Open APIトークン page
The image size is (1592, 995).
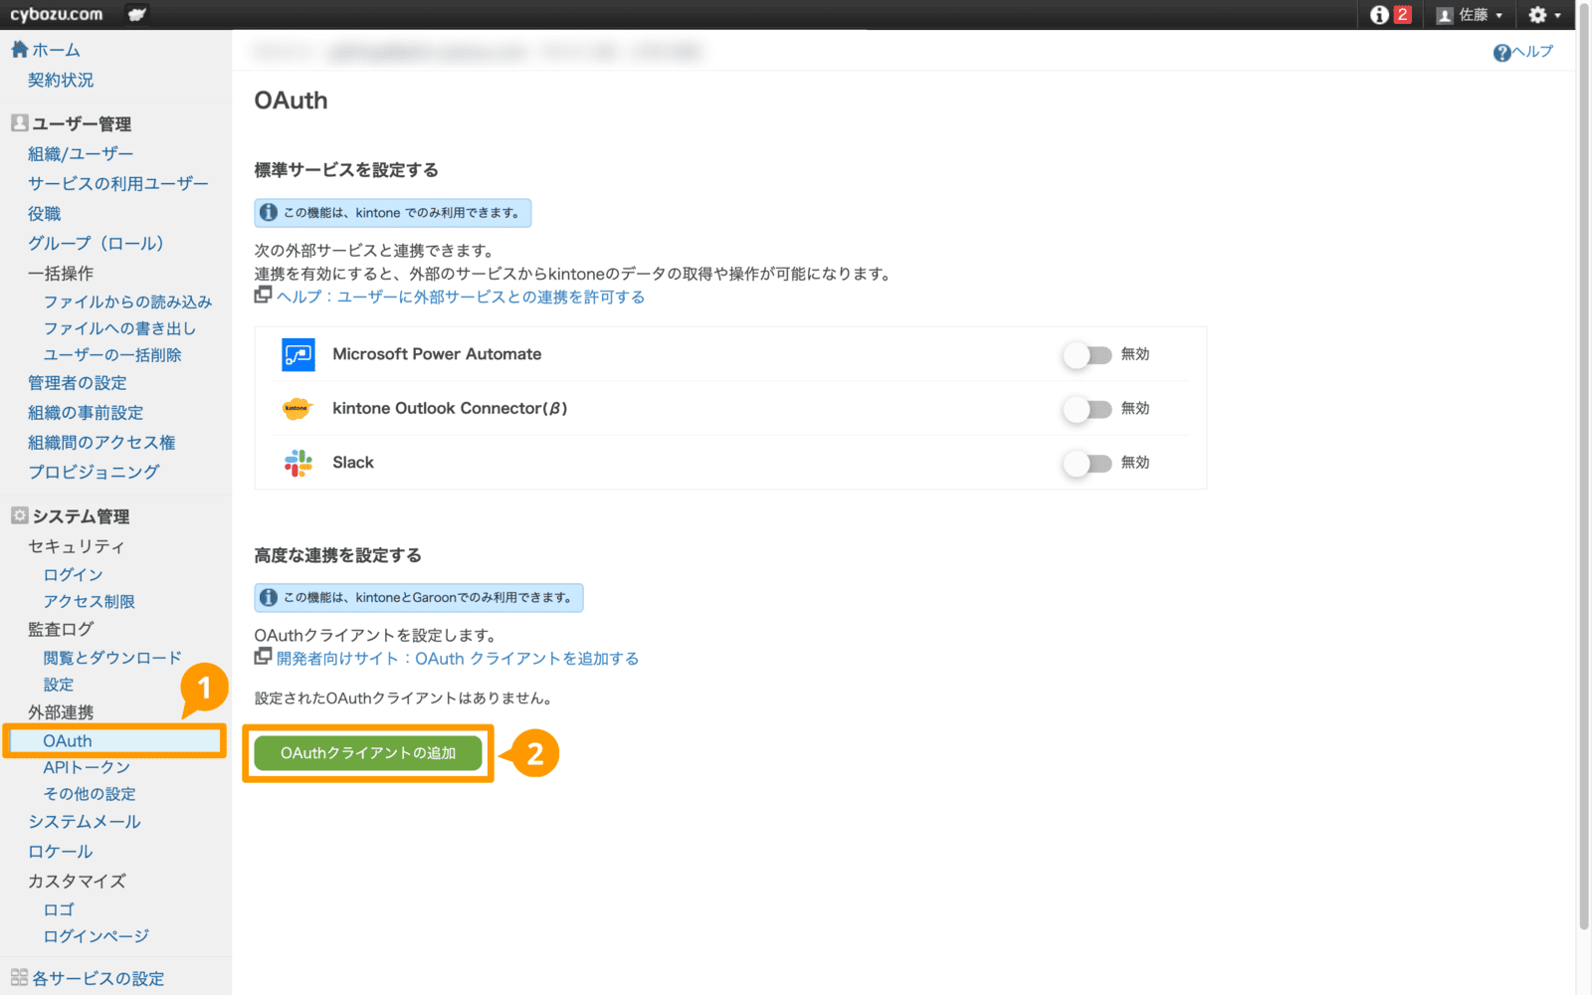(x=87, y=767)
